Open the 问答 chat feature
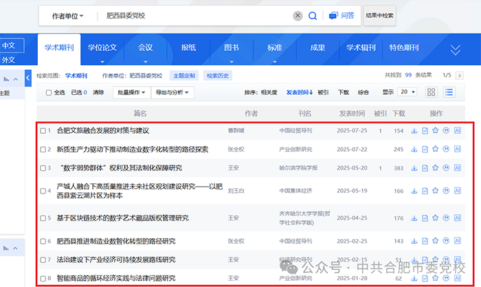 pos(342,16)
